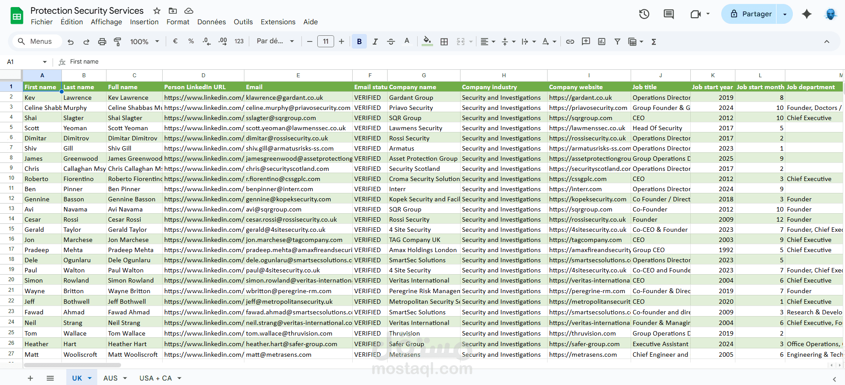Add a new sheet plus icon
This screenshot has width=845, height=385.
[30, 378]
